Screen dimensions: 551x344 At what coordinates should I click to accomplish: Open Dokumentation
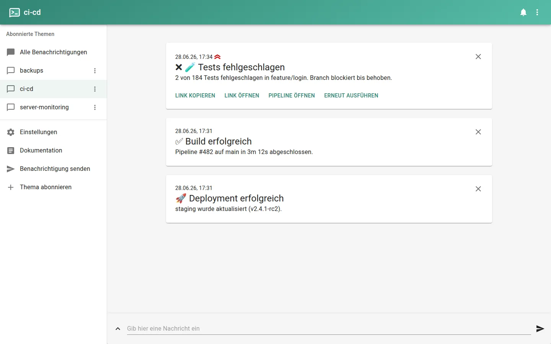(54, 151)
